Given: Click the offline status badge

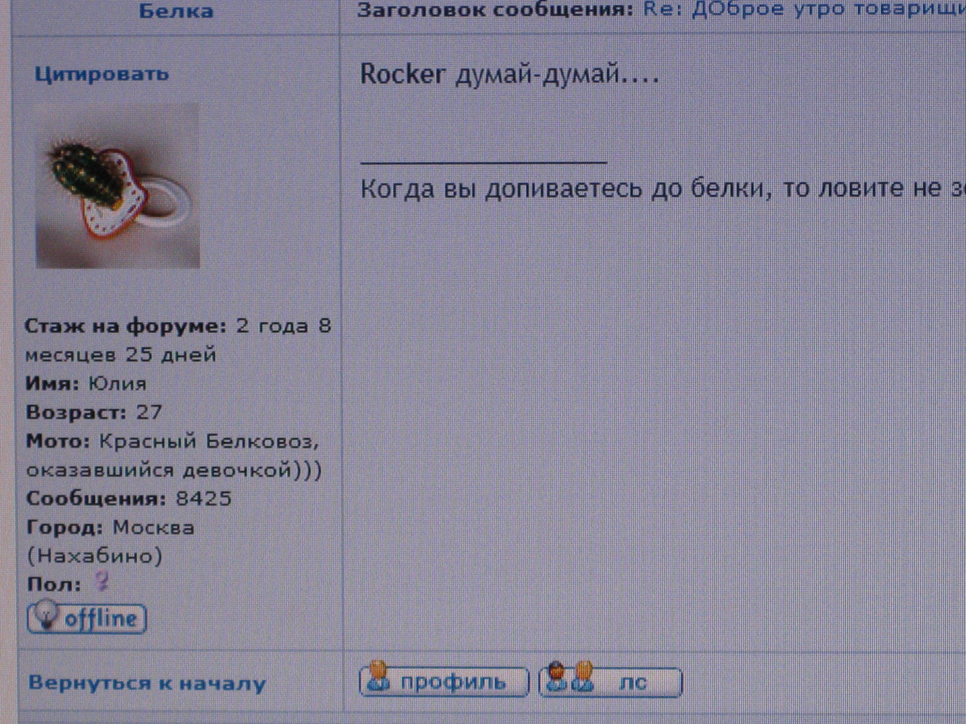Looking at the screenshot, I should [x=87, y=618].
